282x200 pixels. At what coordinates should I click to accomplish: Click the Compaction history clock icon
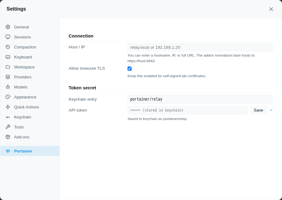pyautogui.click(x=8, y=47)
